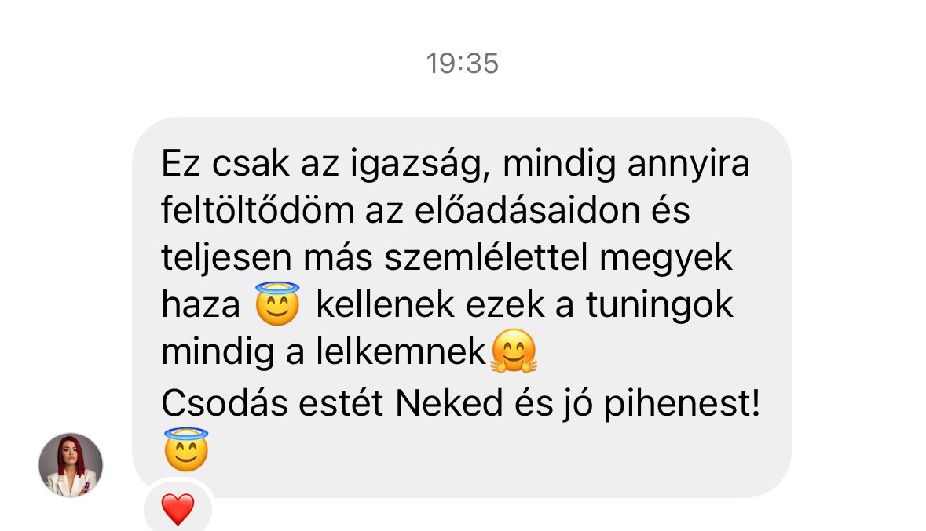Click the hugging face emoji after 'lelkemnek'

pos(514,351)
